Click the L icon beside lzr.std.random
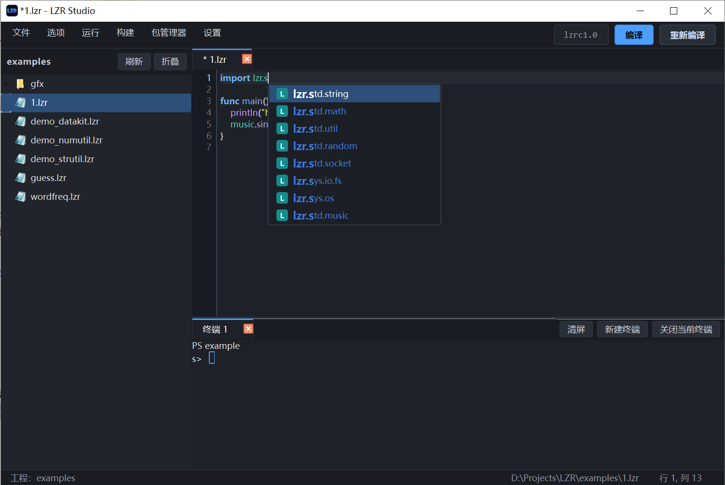This screenshot has height=485, width=725. point(282,146)
